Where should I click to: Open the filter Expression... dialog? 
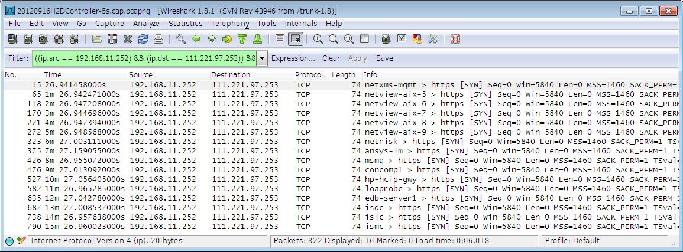(x=293, y=58)
